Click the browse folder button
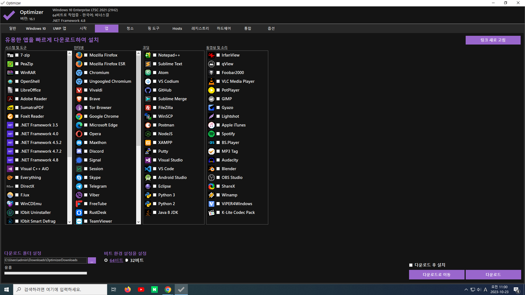This screenshot has width=525, height=295. click(92, 260)
